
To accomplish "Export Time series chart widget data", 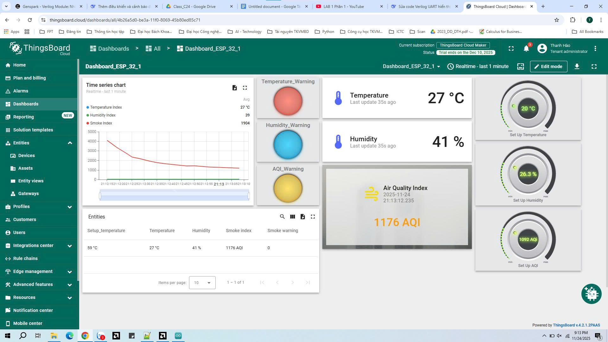I will point(234,88).
